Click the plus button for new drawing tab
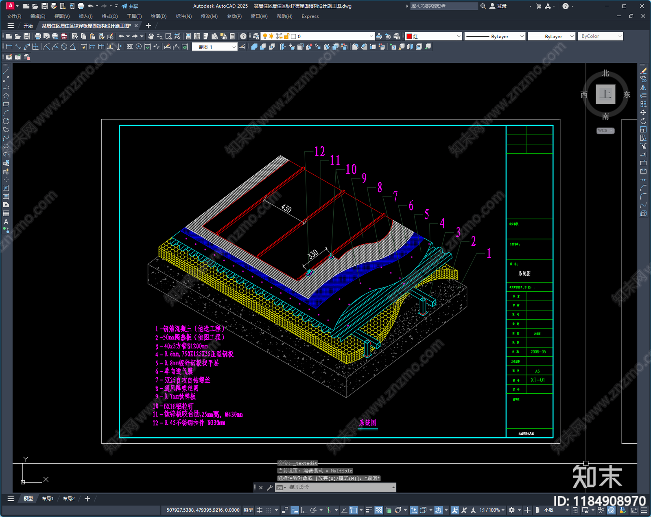Viewport: 651px width, 517px height. coord(148,26)
